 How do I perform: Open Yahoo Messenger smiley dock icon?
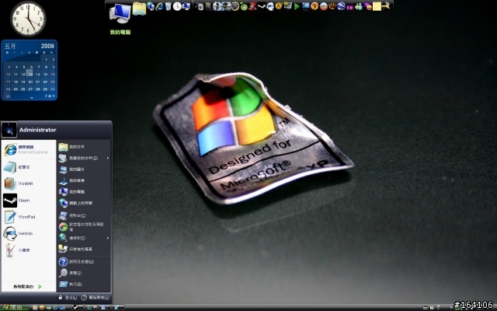[368, 6]
